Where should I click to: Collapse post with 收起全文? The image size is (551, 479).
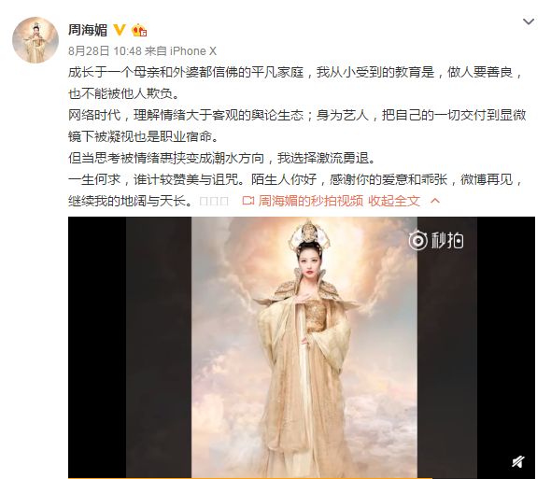394,201
